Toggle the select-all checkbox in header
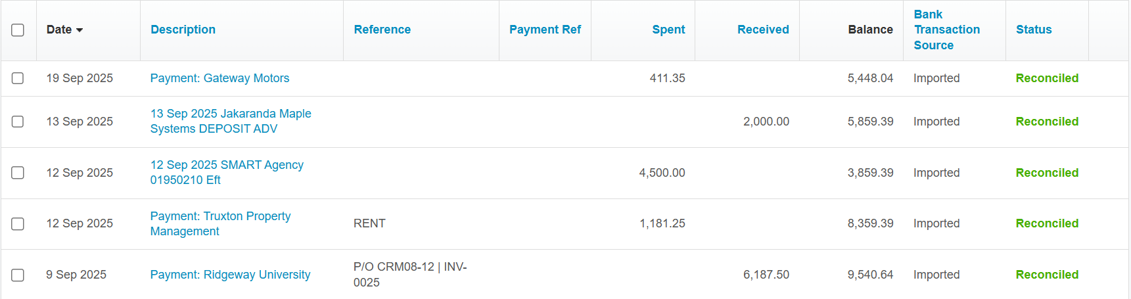The width and height of the screenshot is (1131, 299). pos(18,30)
